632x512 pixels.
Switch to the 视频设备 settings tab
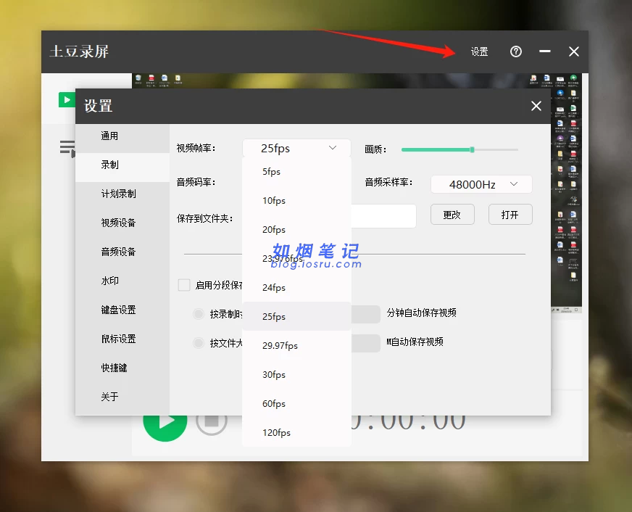pos(122,223)
